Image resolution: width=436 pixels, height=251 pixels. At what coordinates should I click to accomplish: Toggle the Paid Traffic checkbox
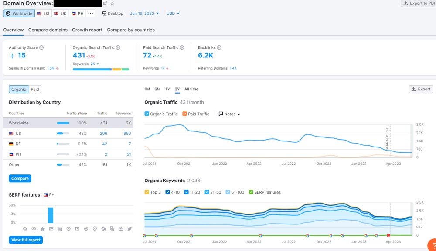coord(185,114)
